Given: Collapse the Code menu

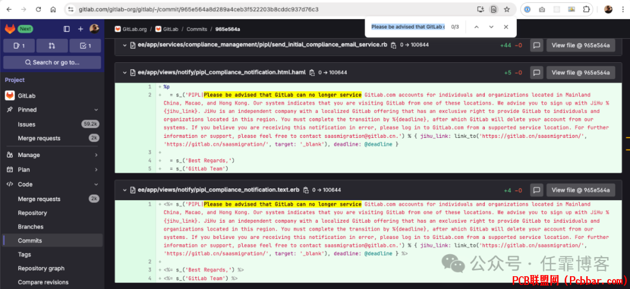Looking at the screenshot, I should 52,184.
